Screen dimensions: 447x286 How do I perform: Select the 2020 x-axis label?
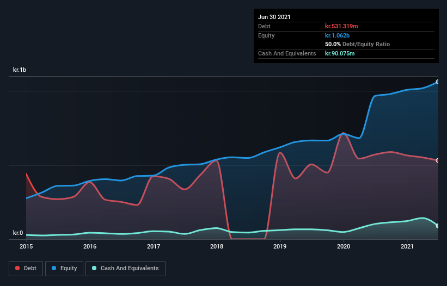coord(344,246)
